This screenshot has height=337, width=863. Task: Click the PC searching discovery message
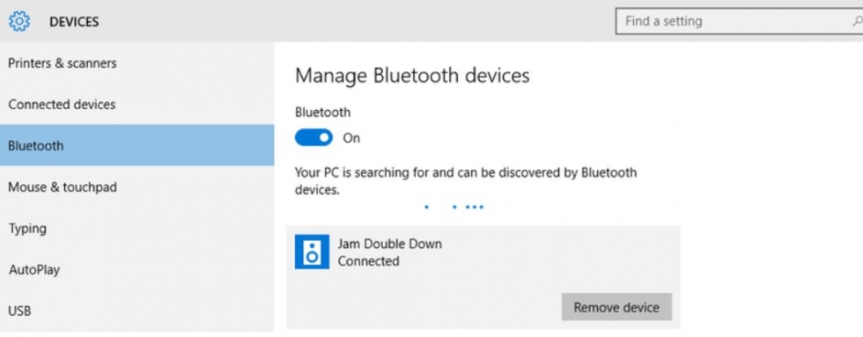[466, 181]
